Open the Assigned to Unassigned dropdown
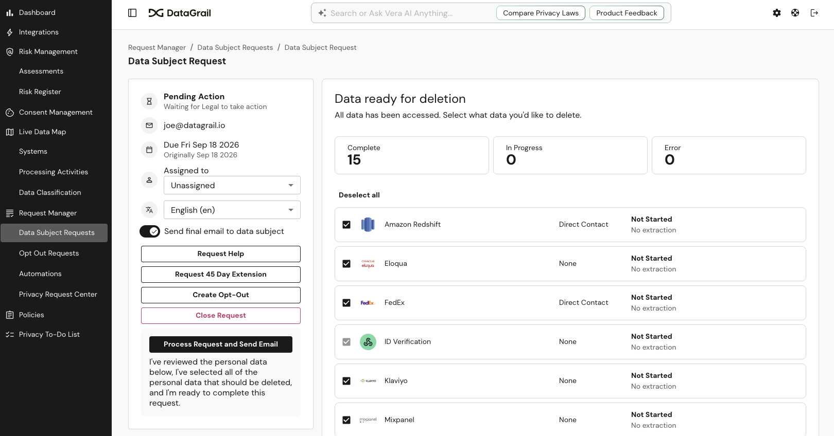Image resolution: width=834 pixels, height=436 pixels. 232,185
